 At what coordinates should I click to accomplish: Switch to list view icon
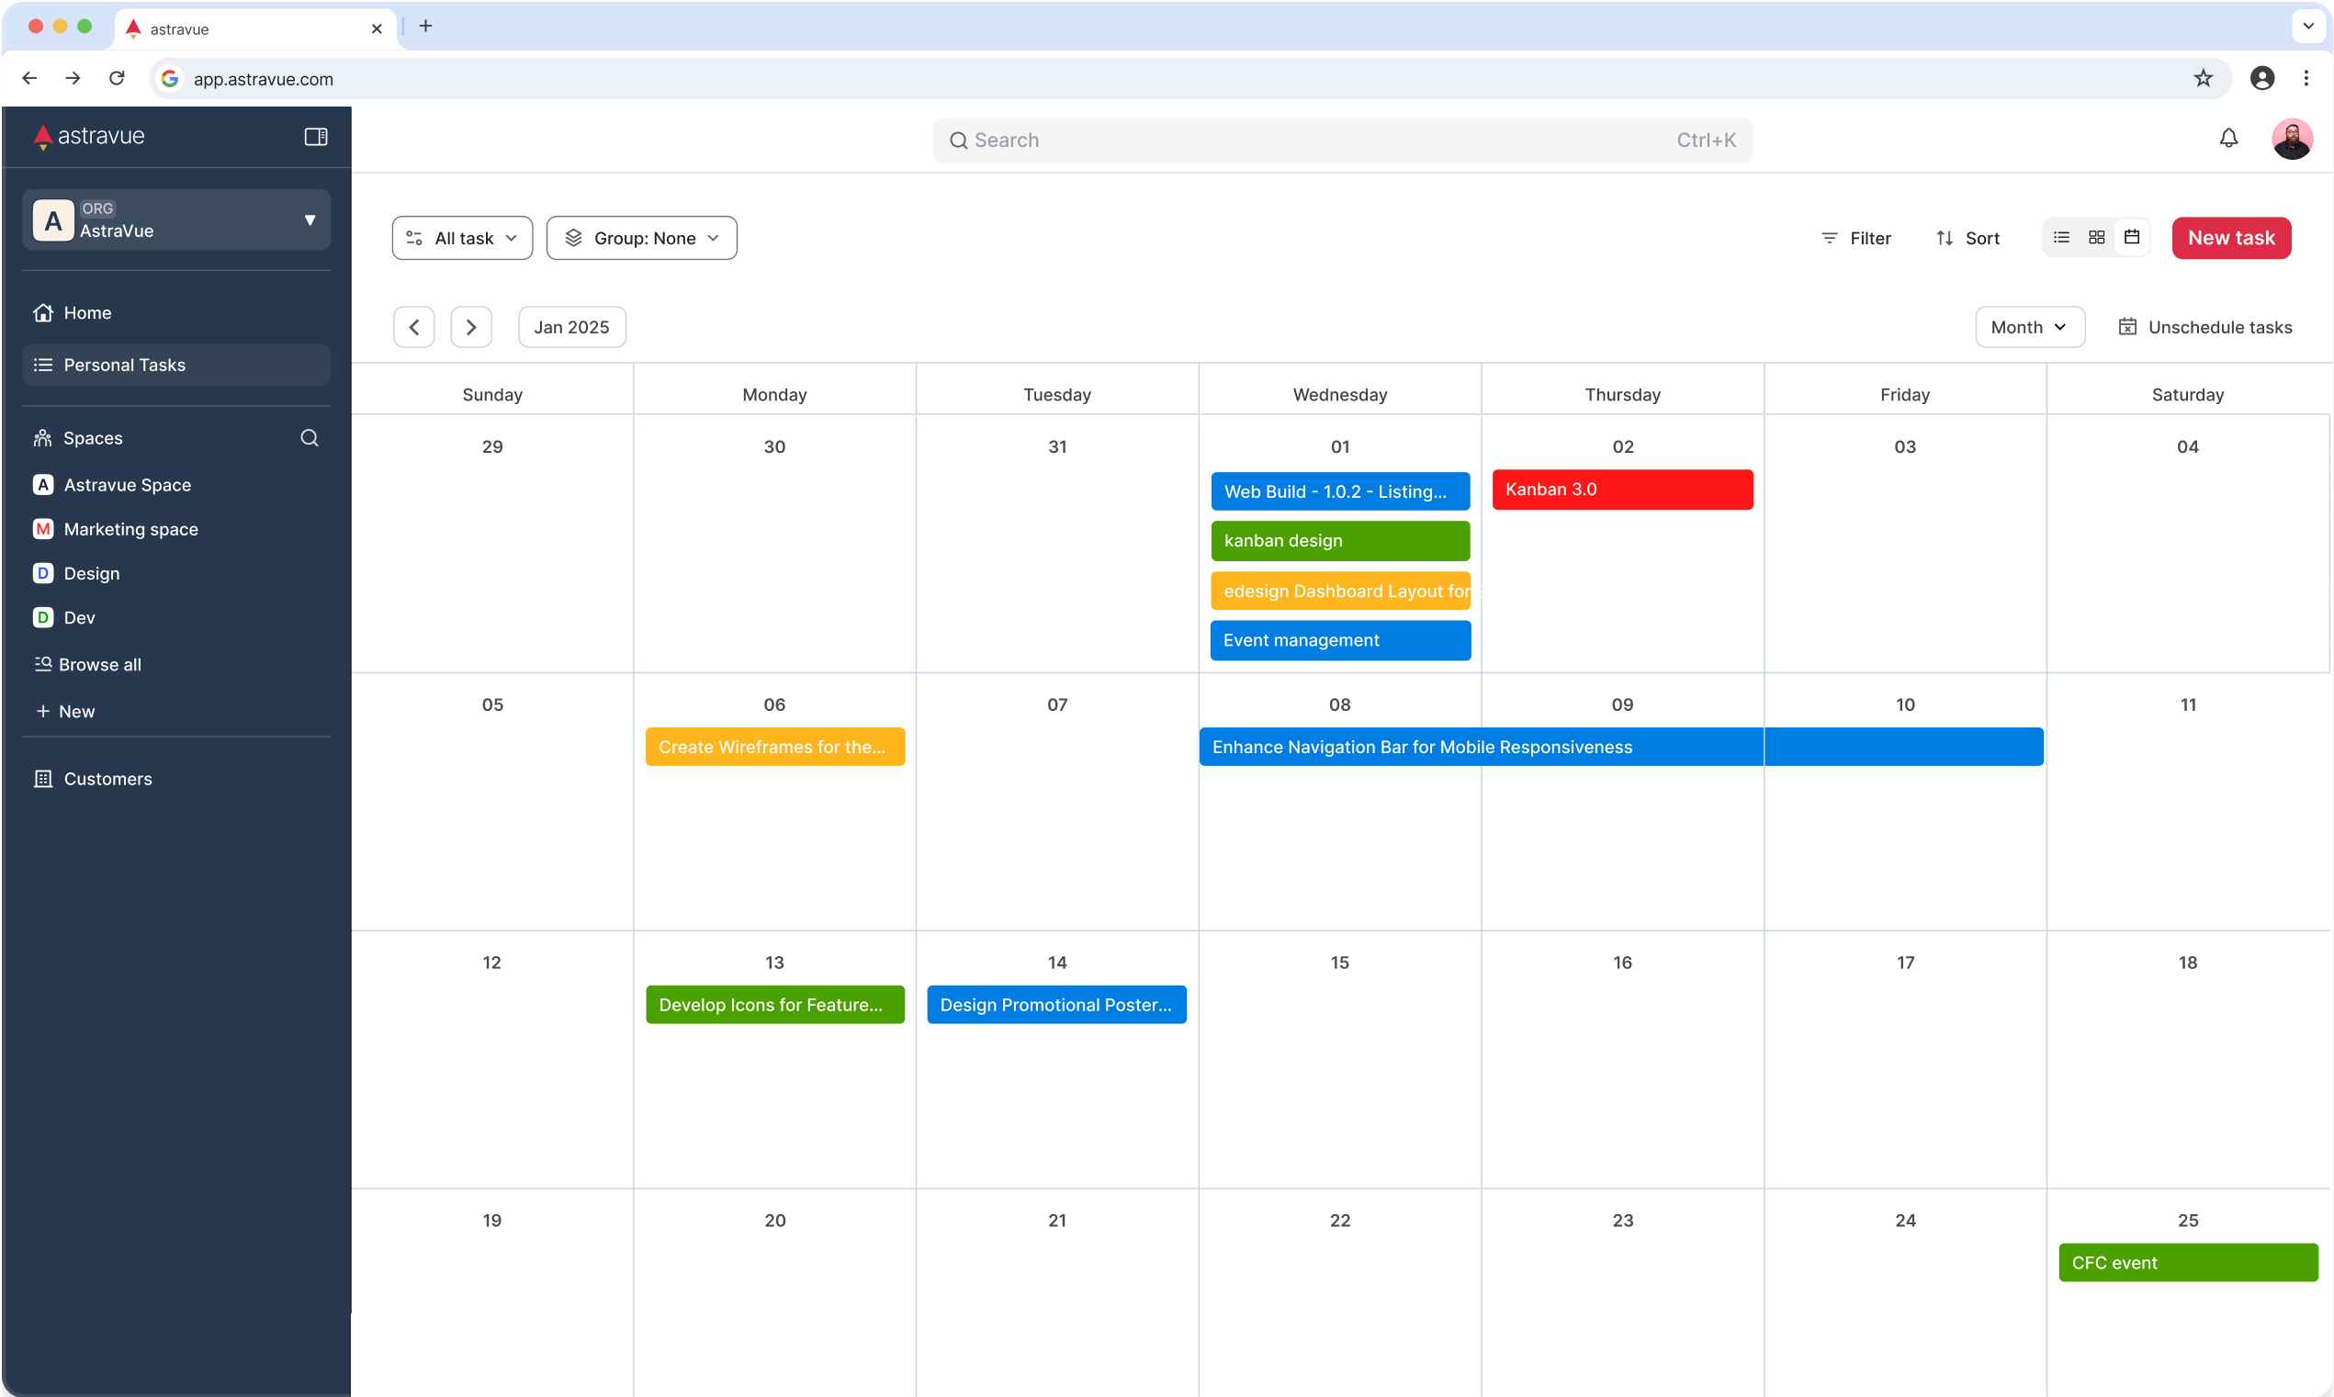[2061, 237]
